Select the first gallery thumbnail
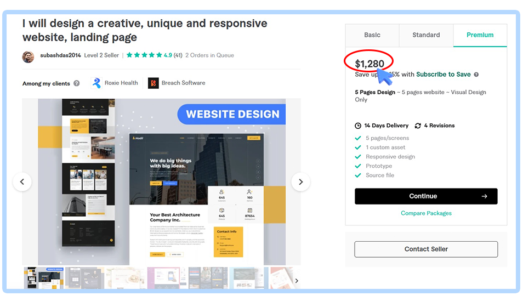 [44, 278]
